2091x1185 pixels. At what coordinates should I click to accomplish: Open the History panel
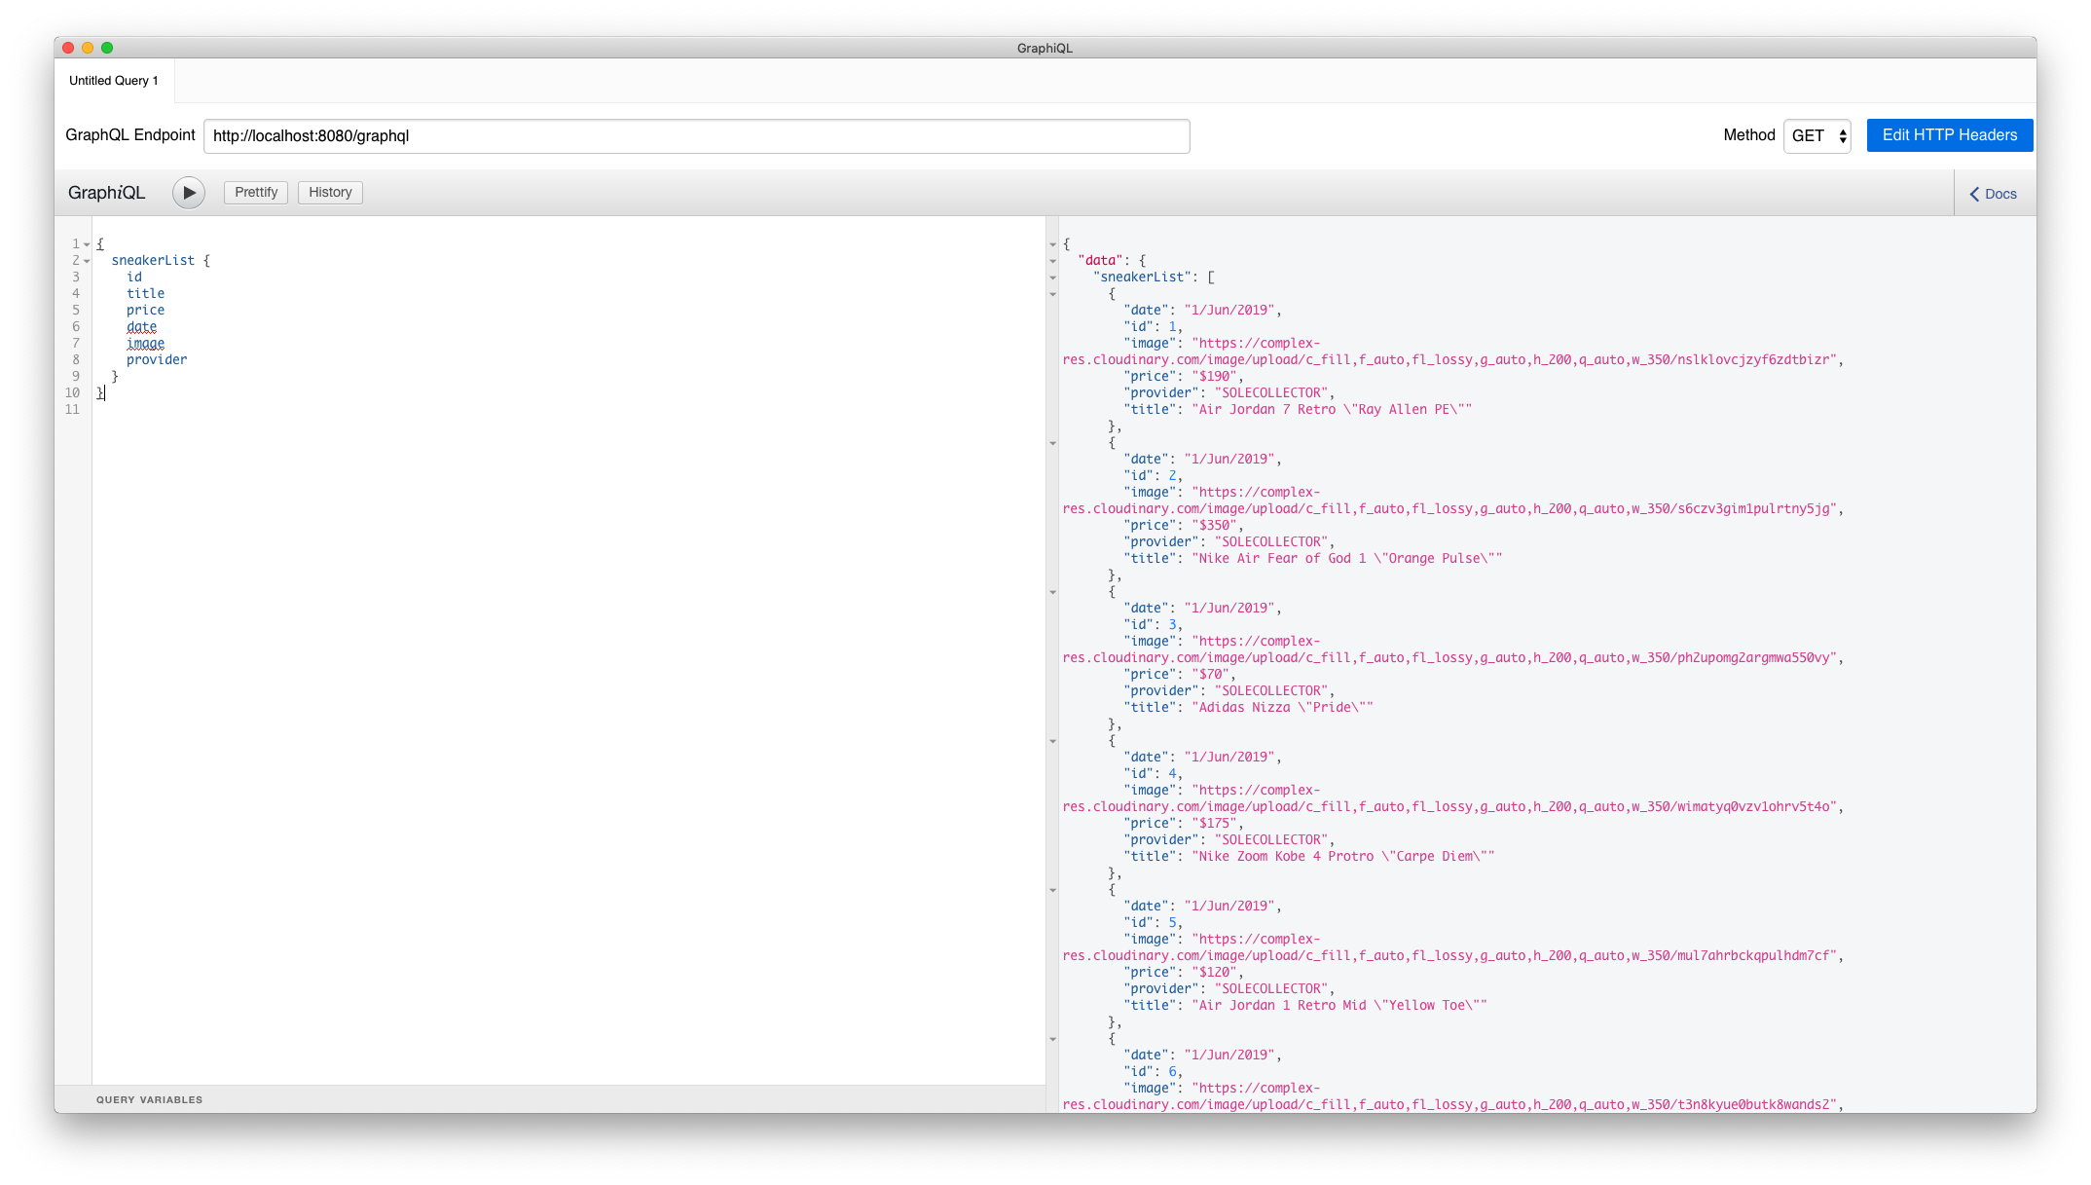[330, 193]
